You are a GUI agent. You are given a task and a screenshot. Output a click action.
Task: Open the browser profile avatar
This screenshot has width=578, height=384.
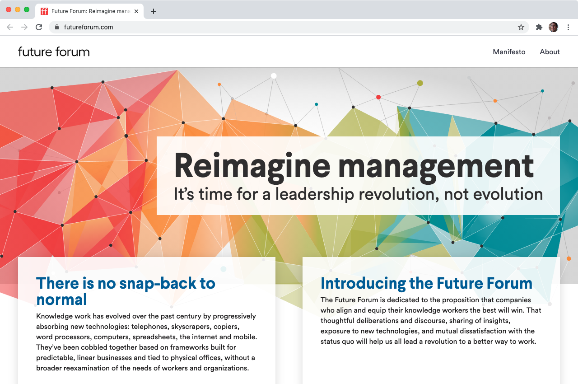[553, 27]
